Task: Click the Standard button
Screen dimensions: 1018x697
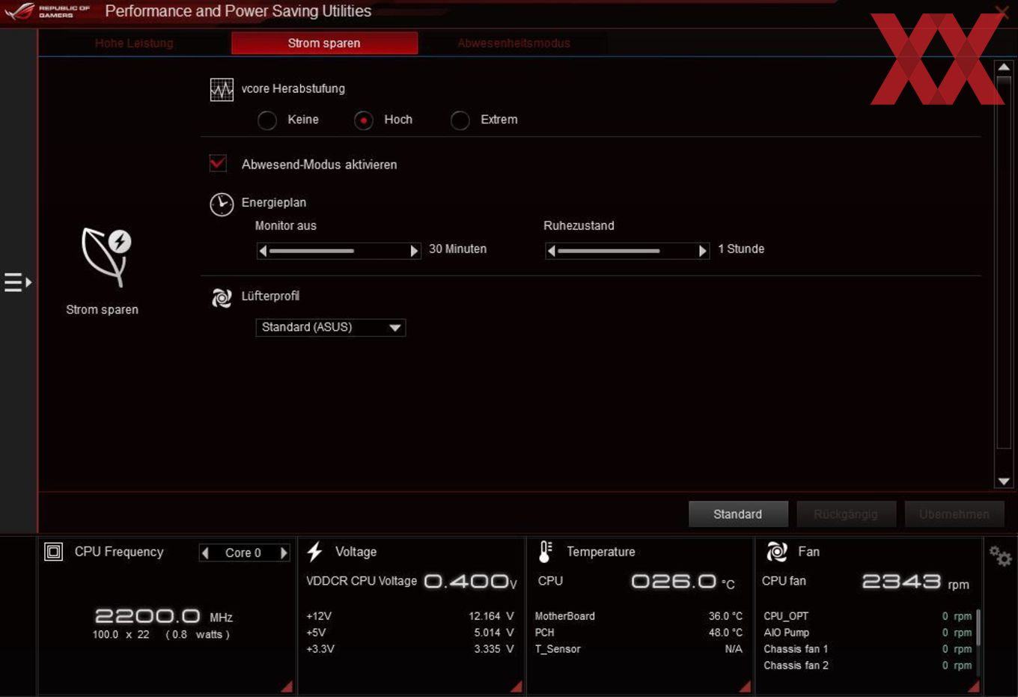Action: [738, 514]
